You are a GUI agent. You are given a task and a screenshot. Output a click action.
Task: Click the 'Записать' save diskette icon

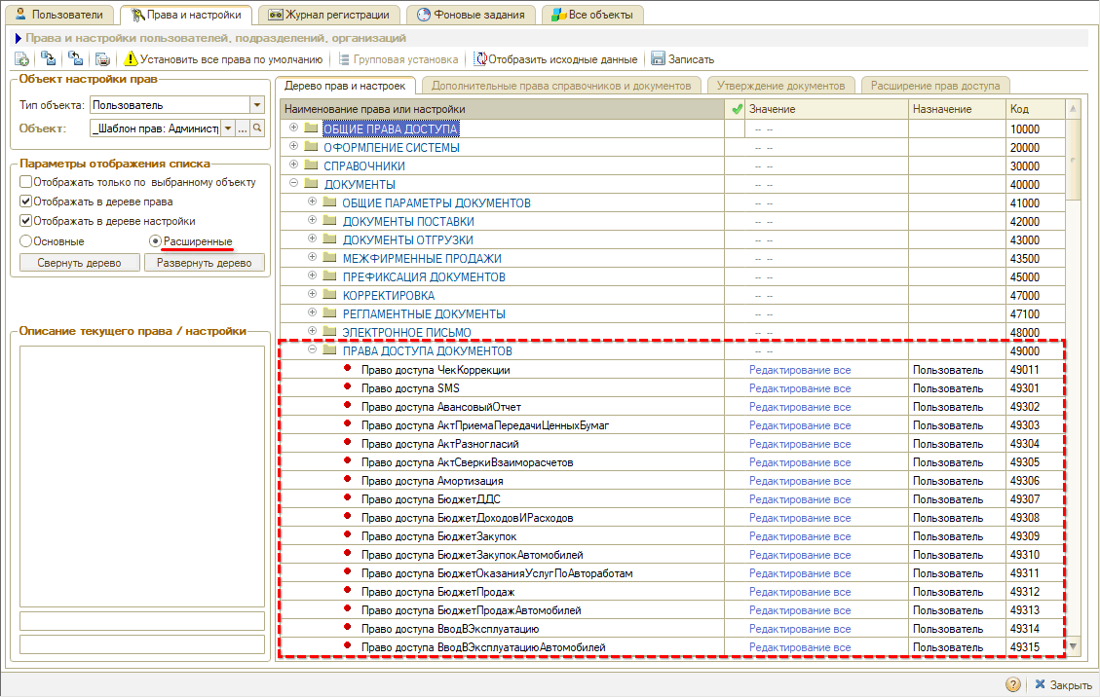[658, 59]
